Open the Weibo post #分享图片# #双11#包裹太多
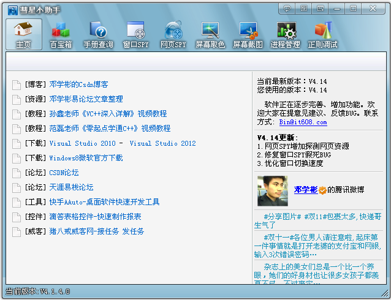Viewport: 391px width, 300px height. [x=317, y=221]
